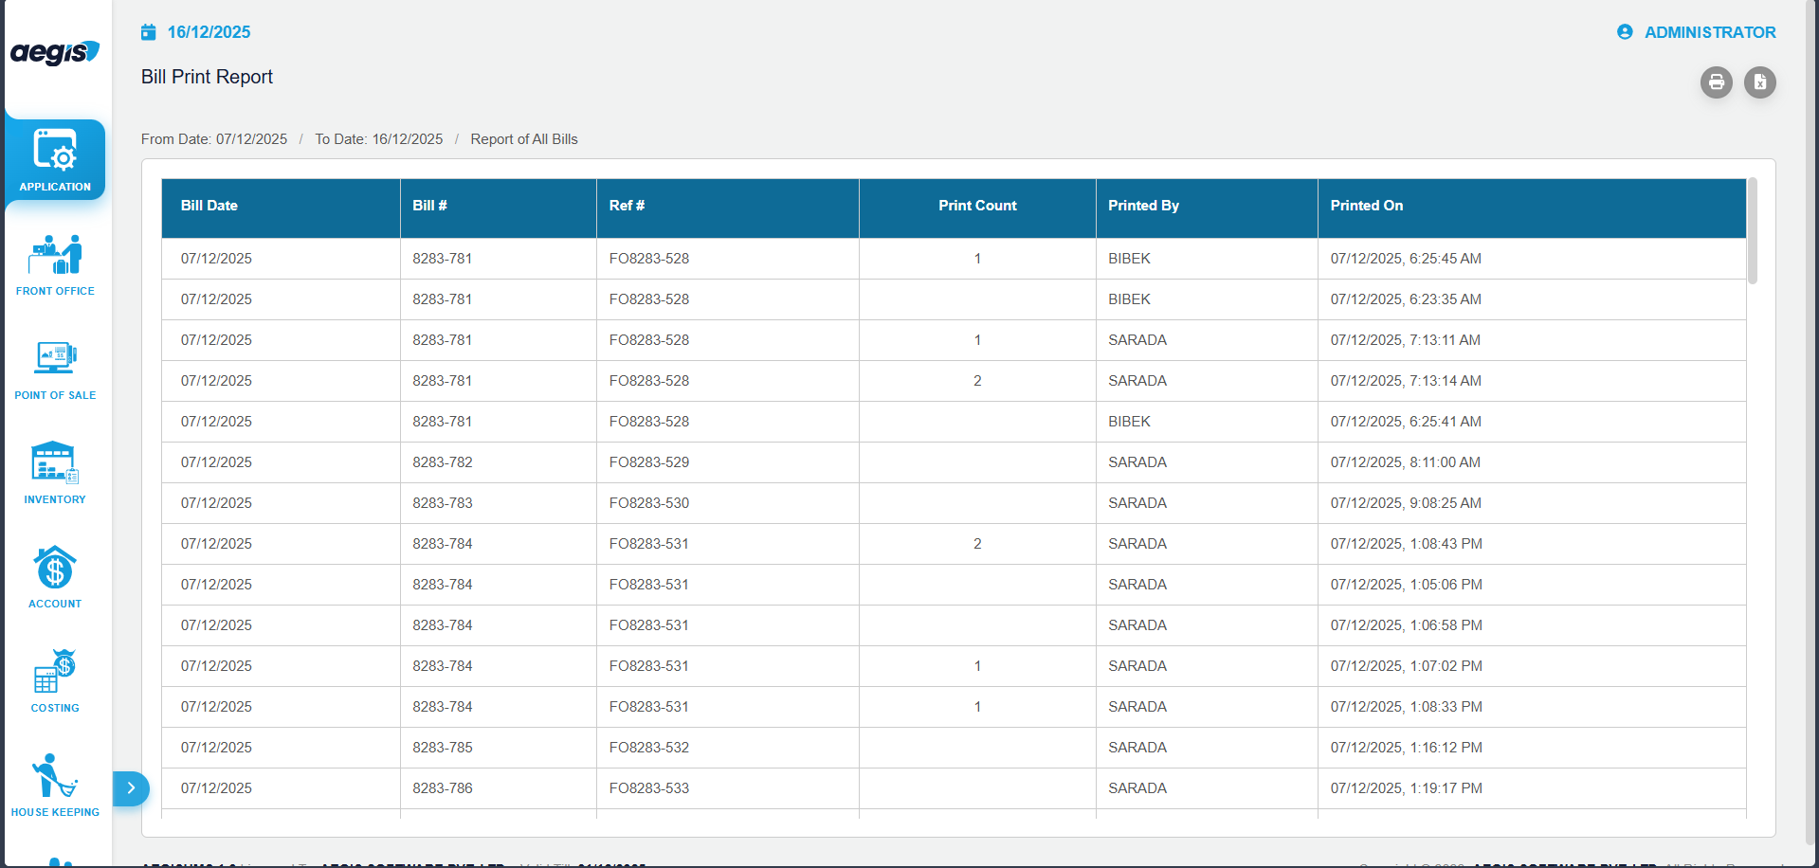Sort by the Print Count column header

[x=976, y=206]
